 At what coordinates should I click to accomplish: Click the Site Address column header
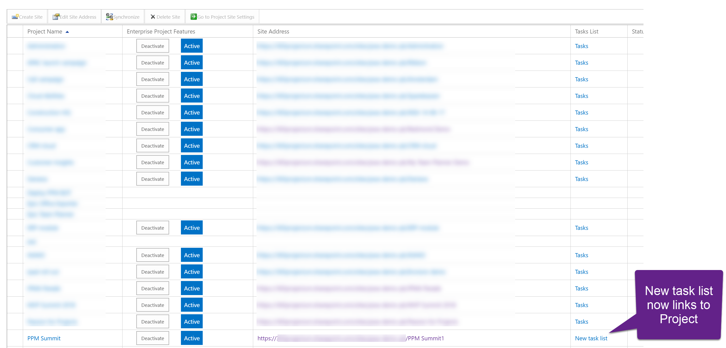[273, 31]
